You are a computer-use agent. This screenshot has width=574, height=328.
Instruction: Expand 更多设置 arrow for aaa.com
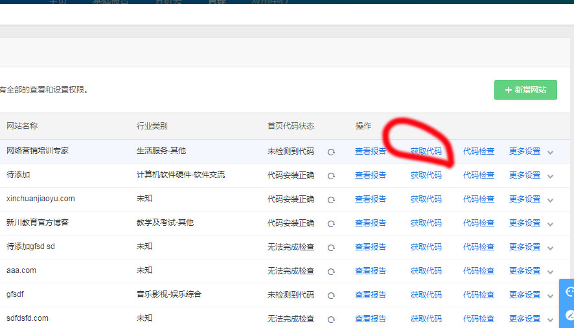(x=550, y=272)
